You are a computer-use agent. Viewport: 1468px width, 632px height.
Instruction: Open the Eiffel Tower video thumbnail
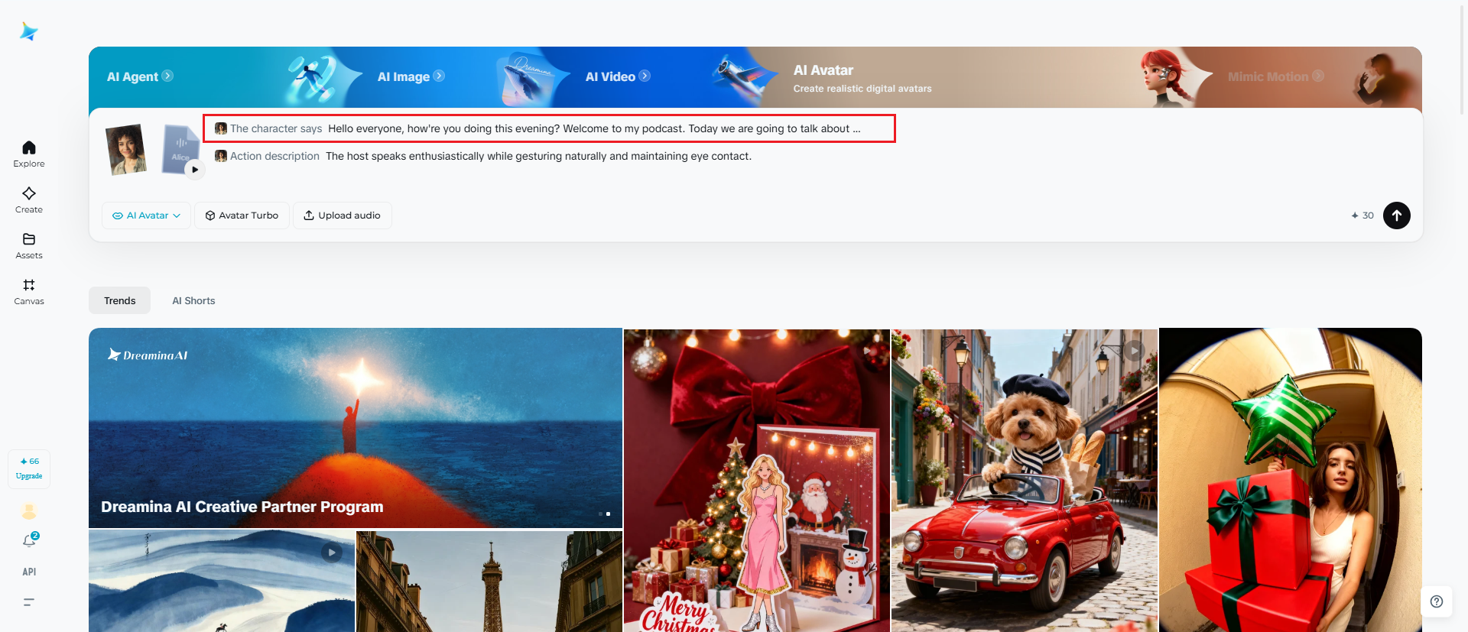pyautogui.click(x=489, y=582)
